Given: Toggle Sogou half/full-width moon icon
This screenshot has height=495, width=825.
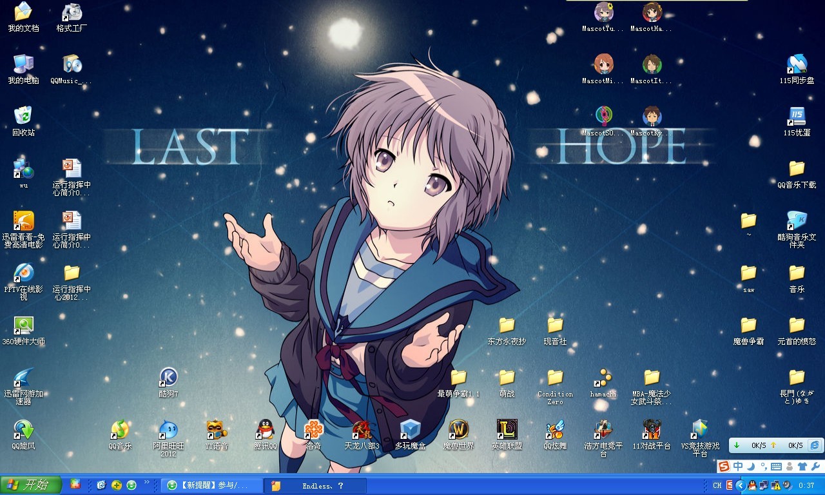Looking at the screenshot, I should [750, 466].
